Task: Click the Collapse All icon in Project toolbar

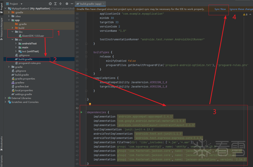Action: [60, 4]
